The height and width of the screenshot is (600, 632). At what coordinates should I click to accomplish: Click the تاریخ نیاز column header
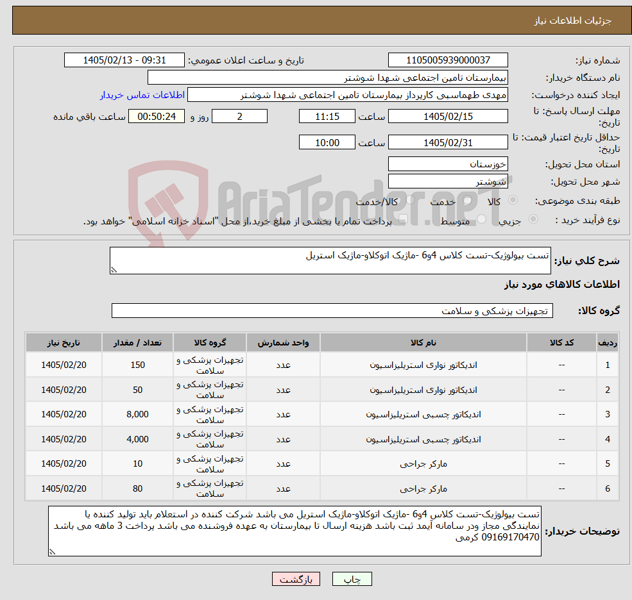tap(64, 343)
